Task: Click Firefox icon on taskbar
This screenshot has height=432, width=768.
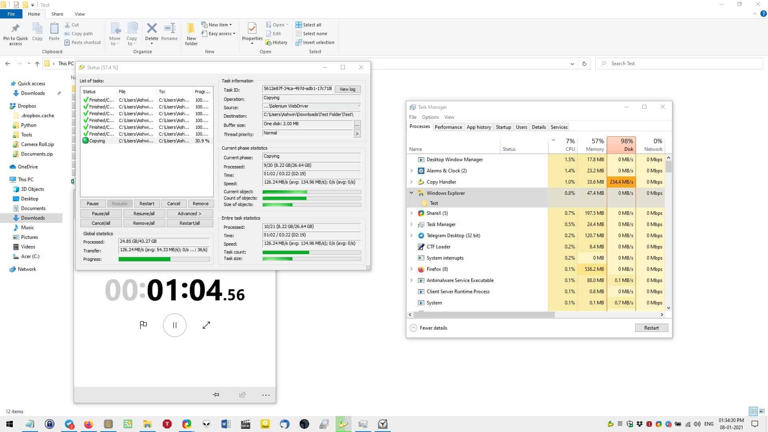Action: click(x=88, y=424)
